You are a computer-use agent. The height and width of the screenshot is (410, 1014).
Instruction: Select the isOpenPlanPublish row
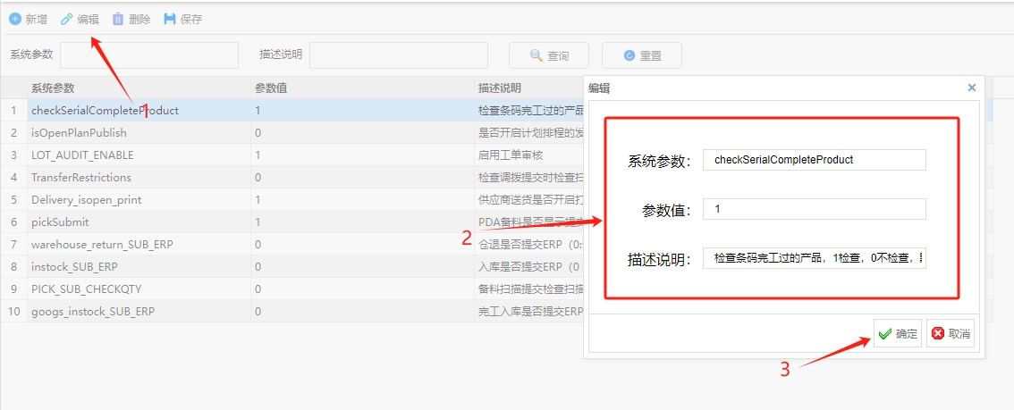pyautogui.click(x=79, y=133)
